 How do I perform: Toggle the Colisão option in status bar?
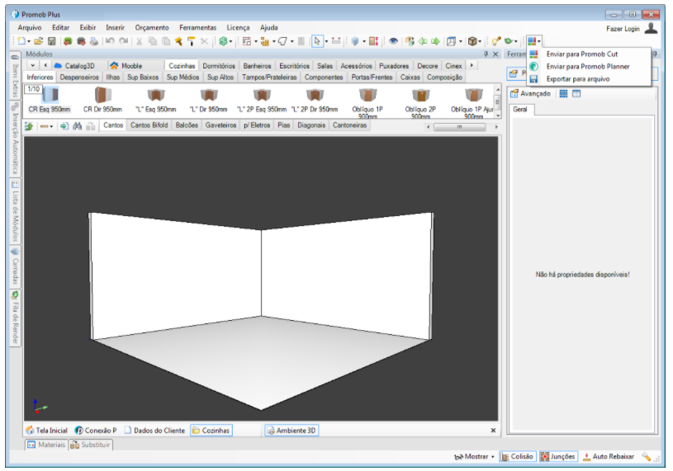pyautogui.click(x=517, y=456)
